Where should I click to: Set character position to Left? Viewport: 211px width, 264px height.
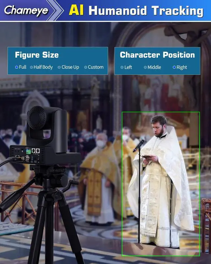[x=122, y=67]
